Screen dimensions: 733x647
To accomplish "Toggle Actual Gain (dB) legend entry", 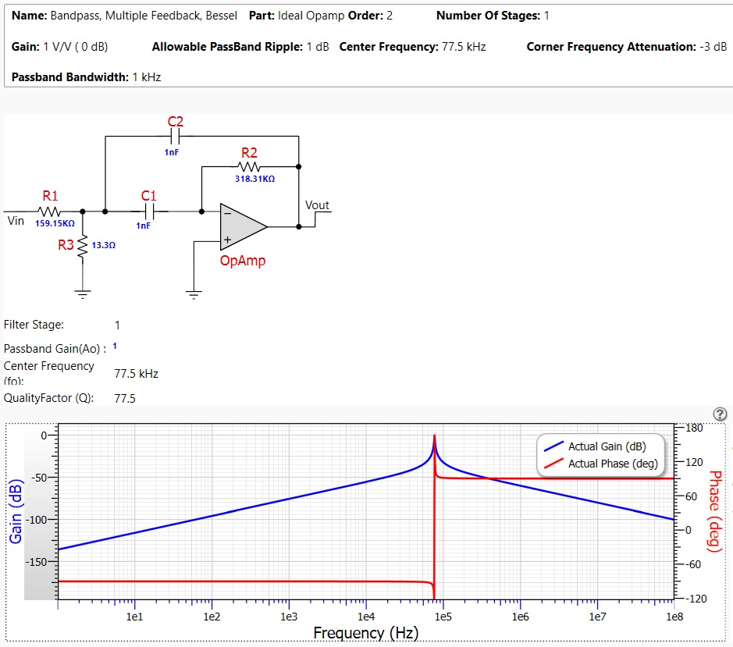I will [x=595, y=446].
